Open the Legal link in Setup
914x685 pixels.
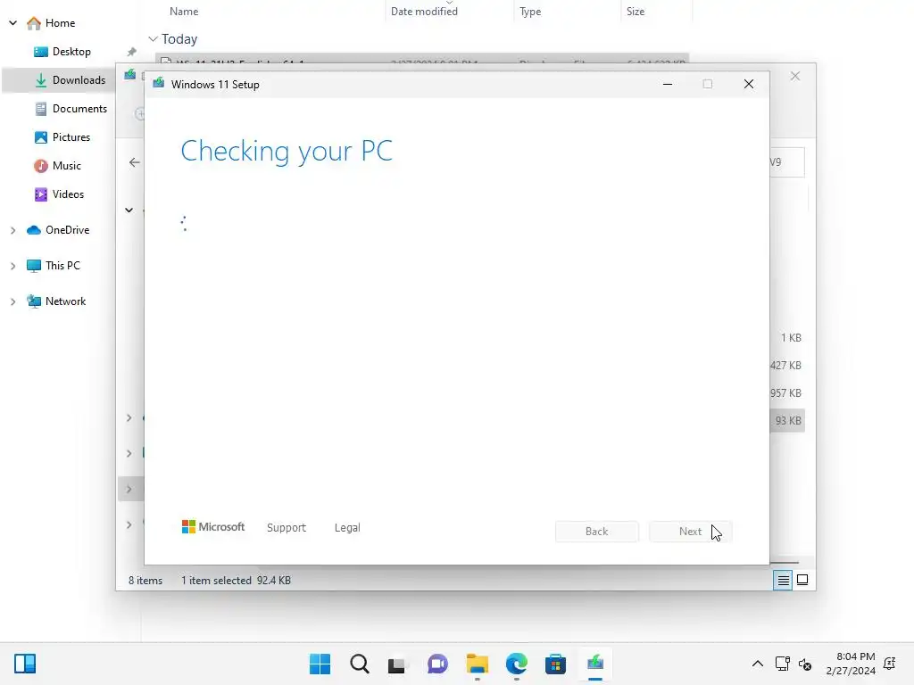[x=347, y=528]
